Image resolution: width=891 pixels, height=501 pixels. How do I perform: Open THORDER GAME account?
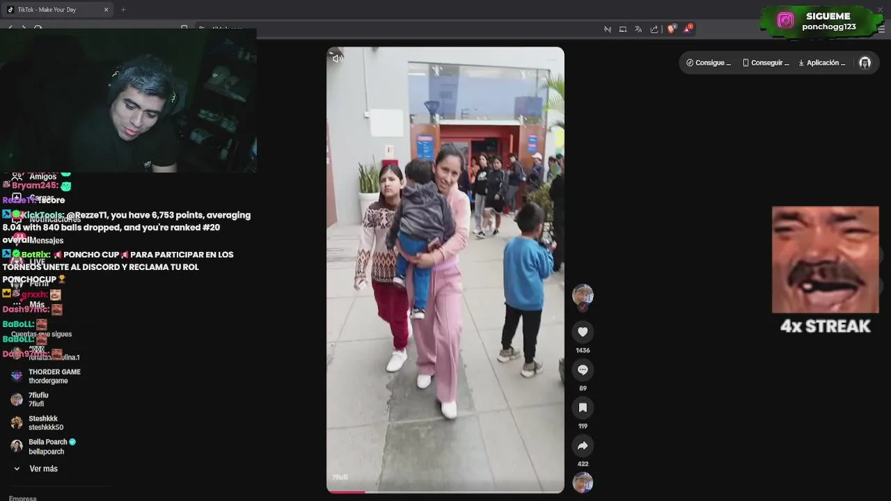click(x=54, y=376)
